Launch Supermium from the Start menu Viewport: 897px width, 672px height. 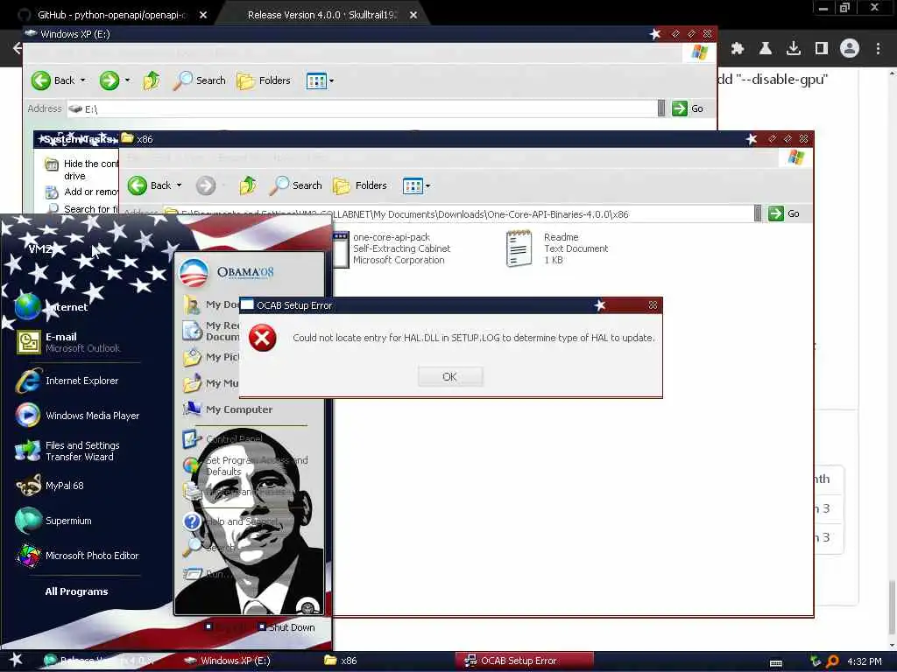53,521
